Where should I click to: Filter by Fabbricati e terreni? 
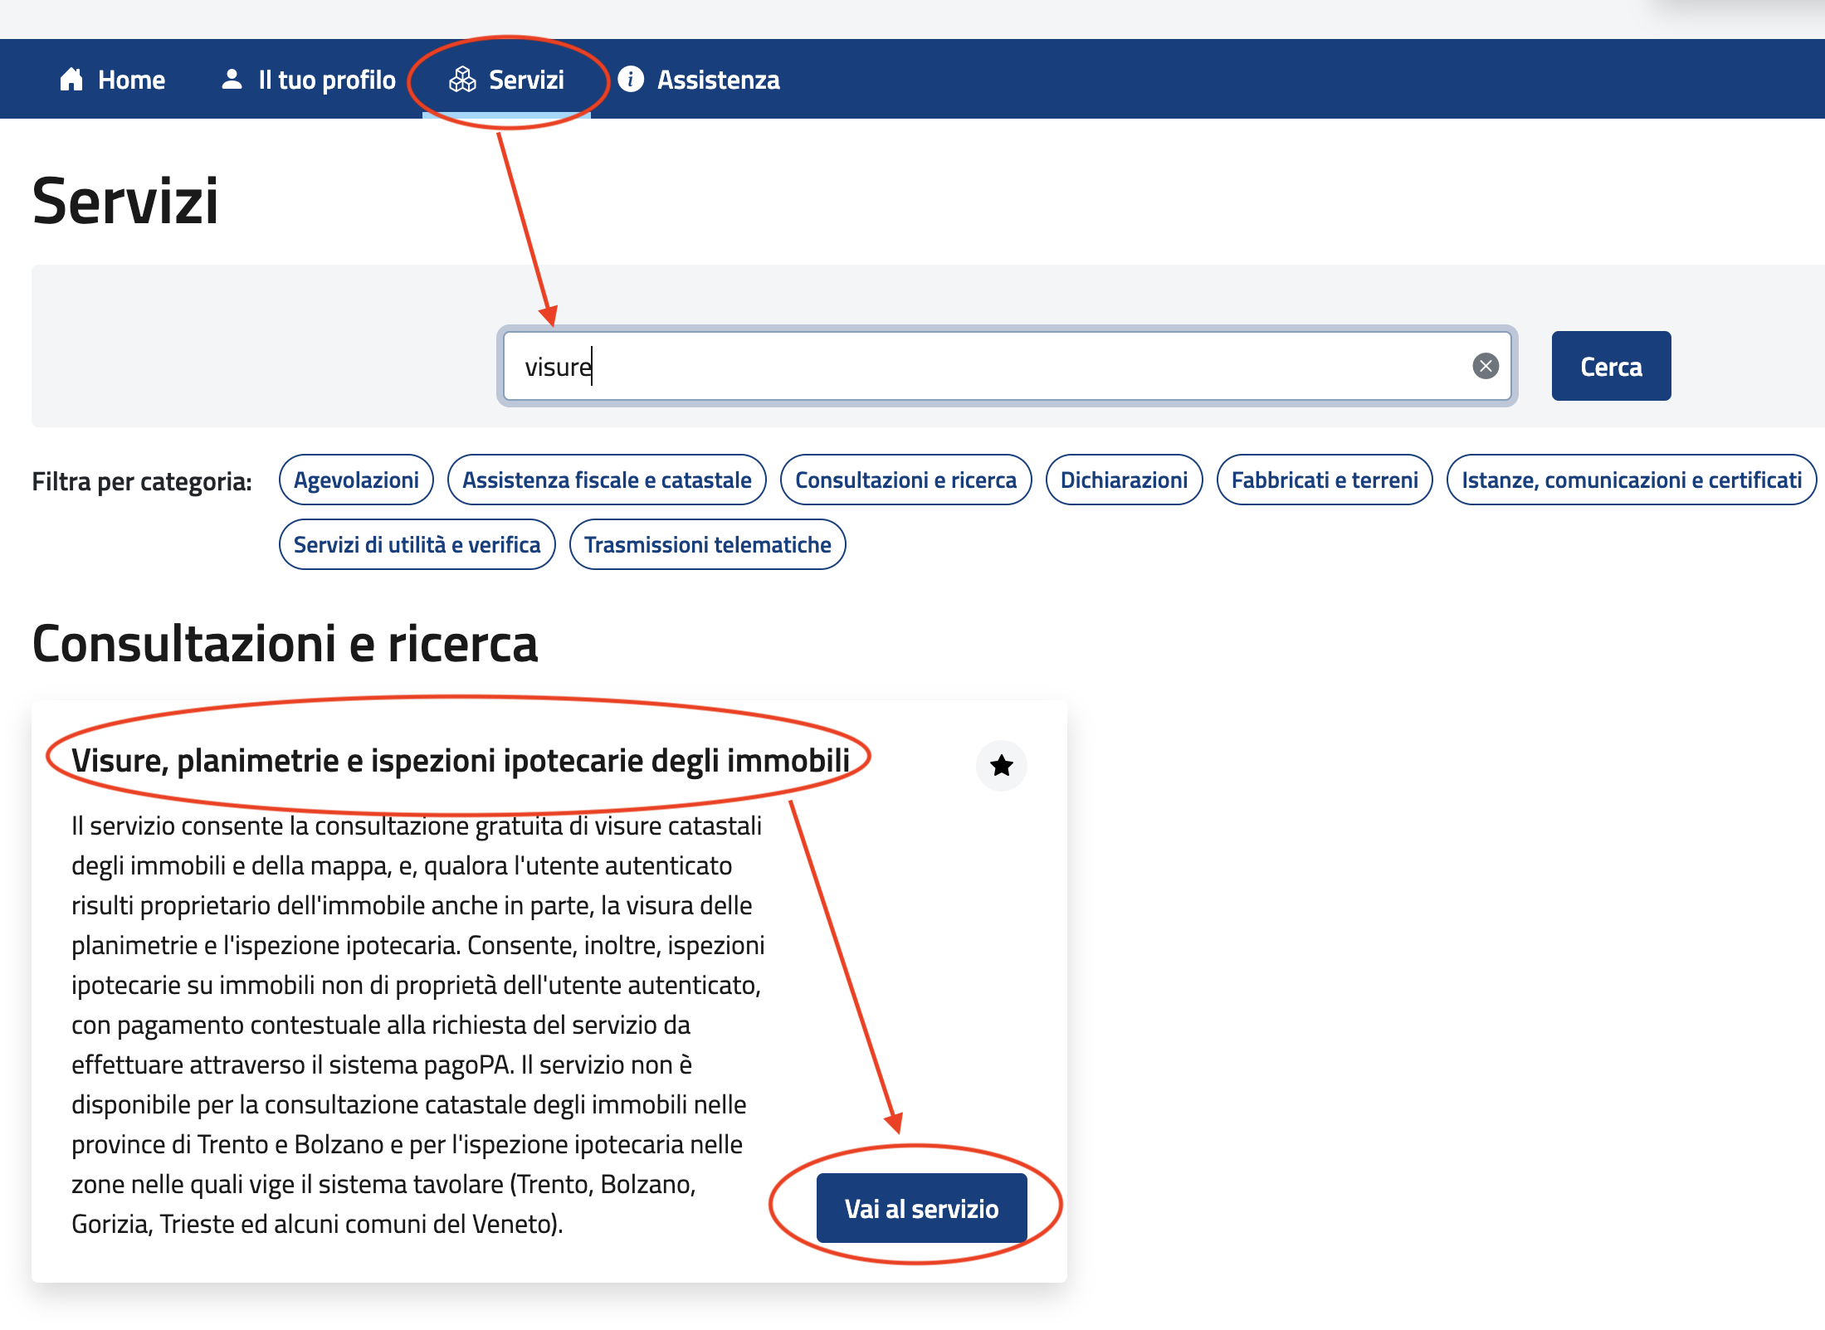click(x=1325, y=480)
